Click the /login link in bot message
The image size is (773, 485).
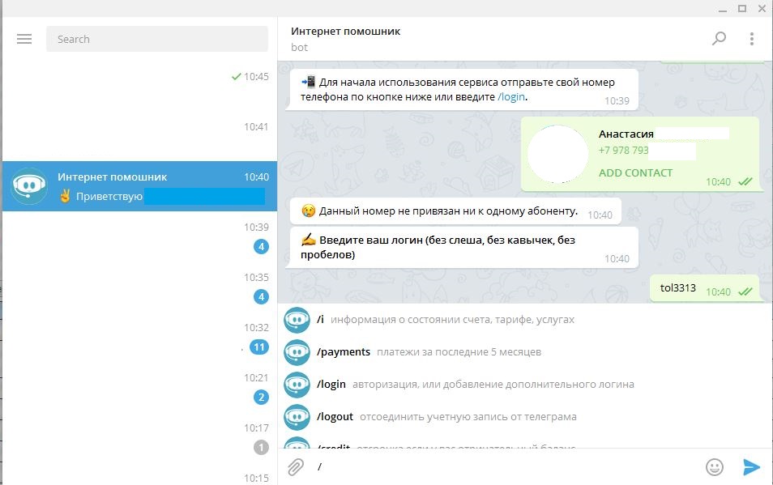pos(510,97)
